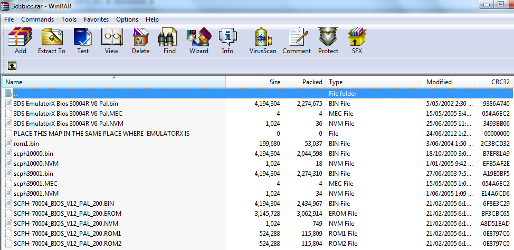Maximize the WinRAR window
Image resolution: width=514 pixels, height=250 pixels.
tap(500, 4)
